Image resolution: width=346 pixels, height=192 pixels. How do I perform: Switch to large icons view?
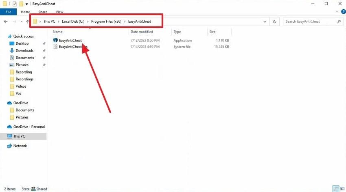coord(342,189)
